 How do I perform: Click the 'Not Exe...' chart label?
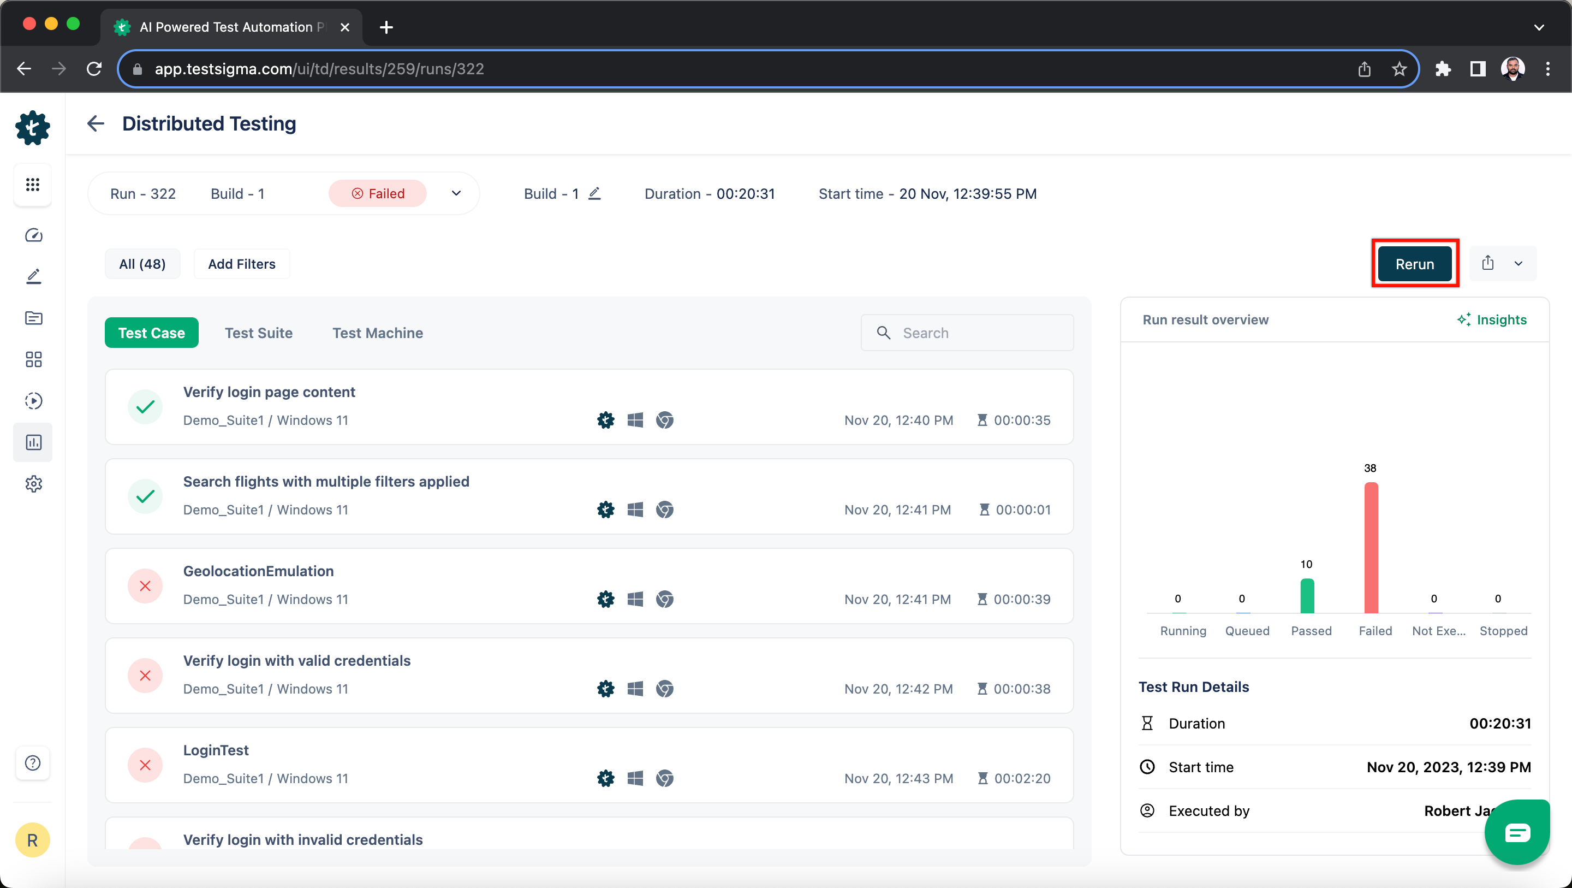pos(1438,630)
